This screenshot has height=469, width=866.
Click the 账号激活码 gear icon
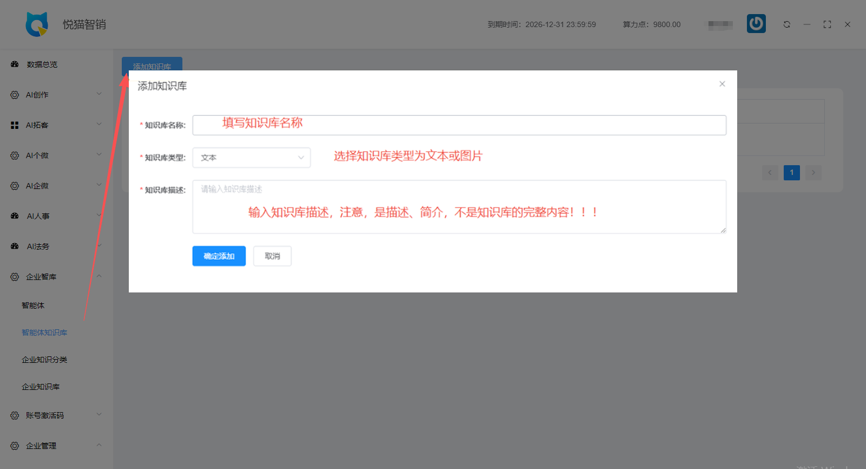[15, 415]
